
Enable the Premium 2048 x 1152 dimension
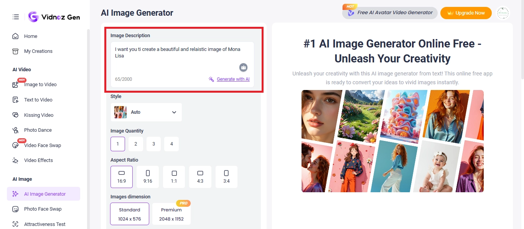[171, 213]
